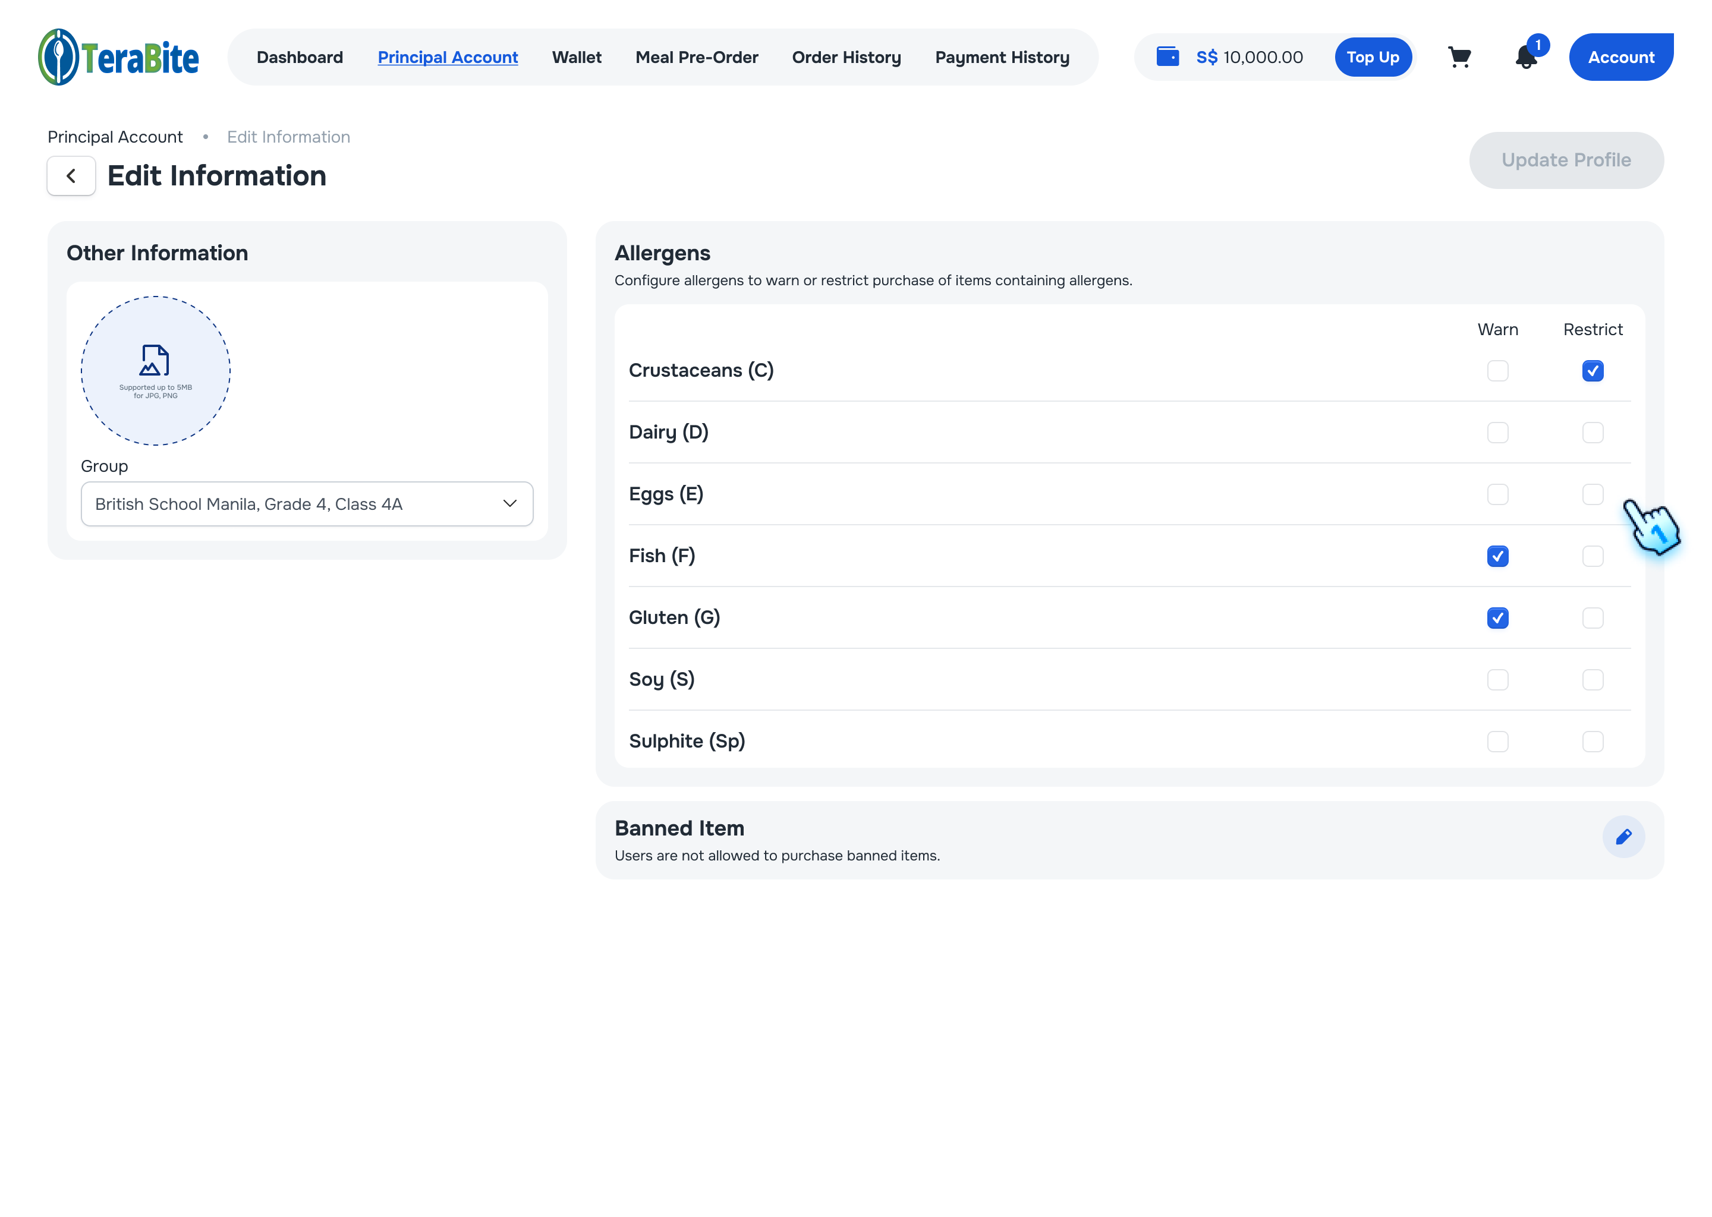The width and height of the screenshot is (1712, 1217).
Task: Open the shopping cart
Action: point(1459,57)
